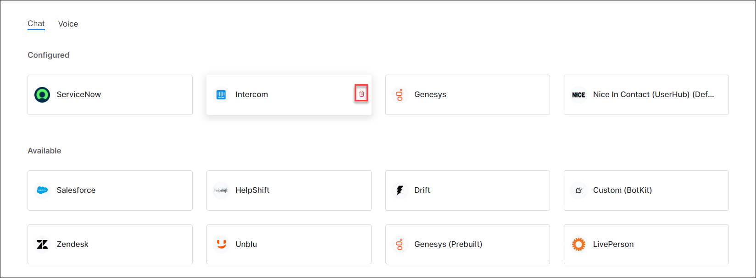Select the Salesforce agent integration card
This screenshot has height=278, width=756.
pos(110,190)
